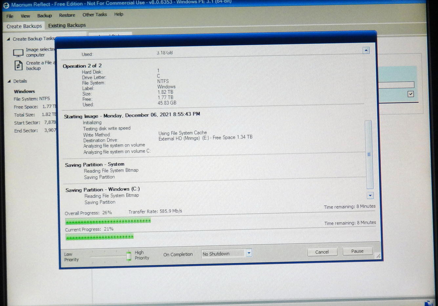
Task: Switch to the Existing Backups tab
Action: click(x=67, y=25)
